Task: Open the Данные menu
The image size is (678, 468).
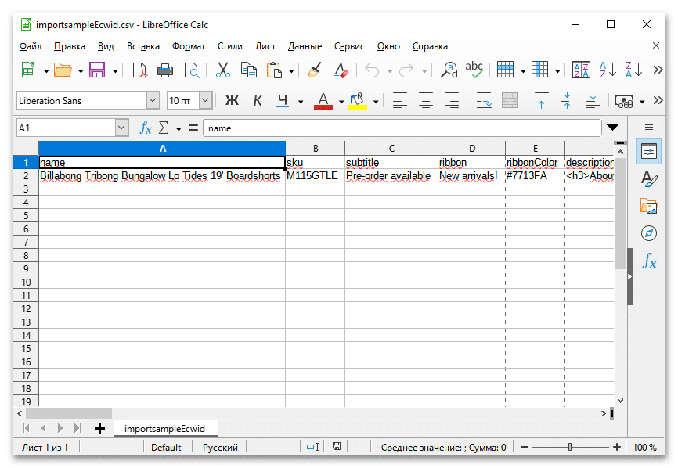Action: 305,46
